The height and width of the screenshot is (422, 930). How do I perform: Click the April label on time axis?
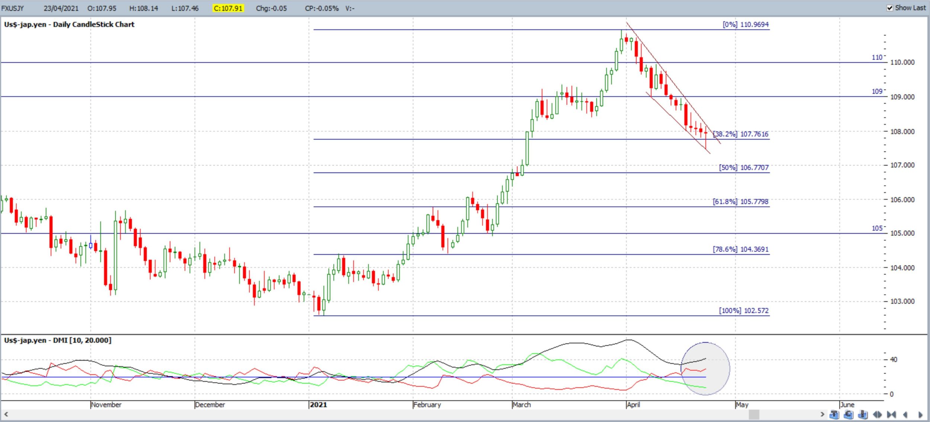coord(633,405)
